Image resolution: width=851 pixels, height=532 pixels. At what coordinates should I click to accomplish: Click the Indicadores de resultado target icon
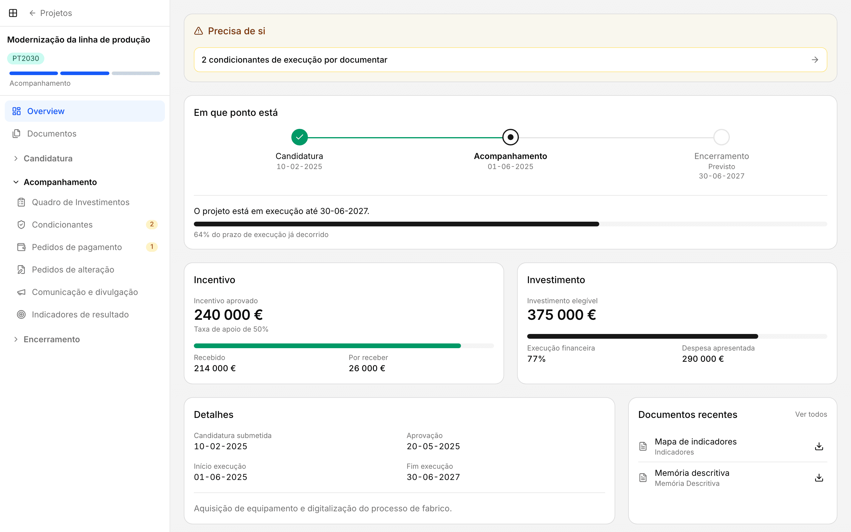[22, 314]
